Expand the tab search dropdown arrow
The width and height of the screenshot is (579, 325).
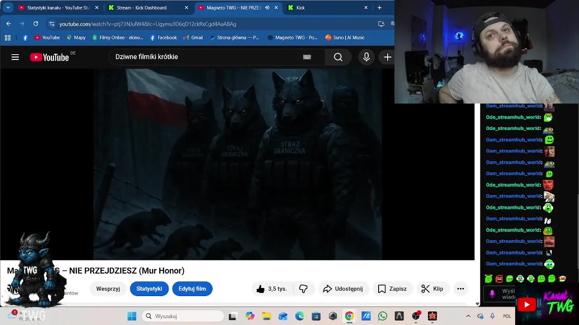pyautogui.click(x=8, y=8)
